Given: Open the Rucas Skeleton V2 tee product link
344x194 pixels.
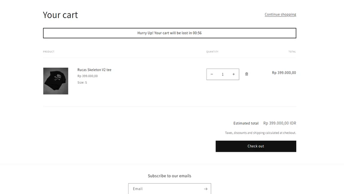Looking at the screenshot, I should (94, 70).
